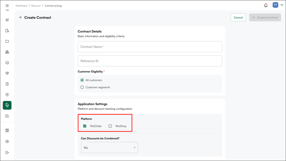Open the folder sidebar icon

pyautogui.click(x=7, y=41)
